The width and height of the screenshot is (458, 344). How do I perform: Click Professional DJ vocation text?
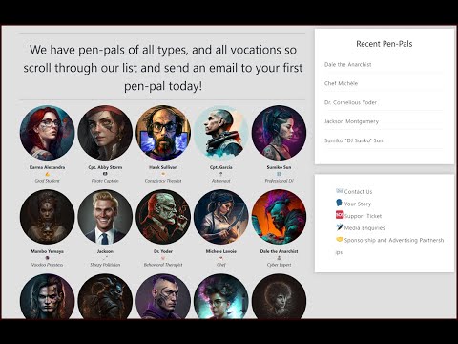tap(279, 181)
